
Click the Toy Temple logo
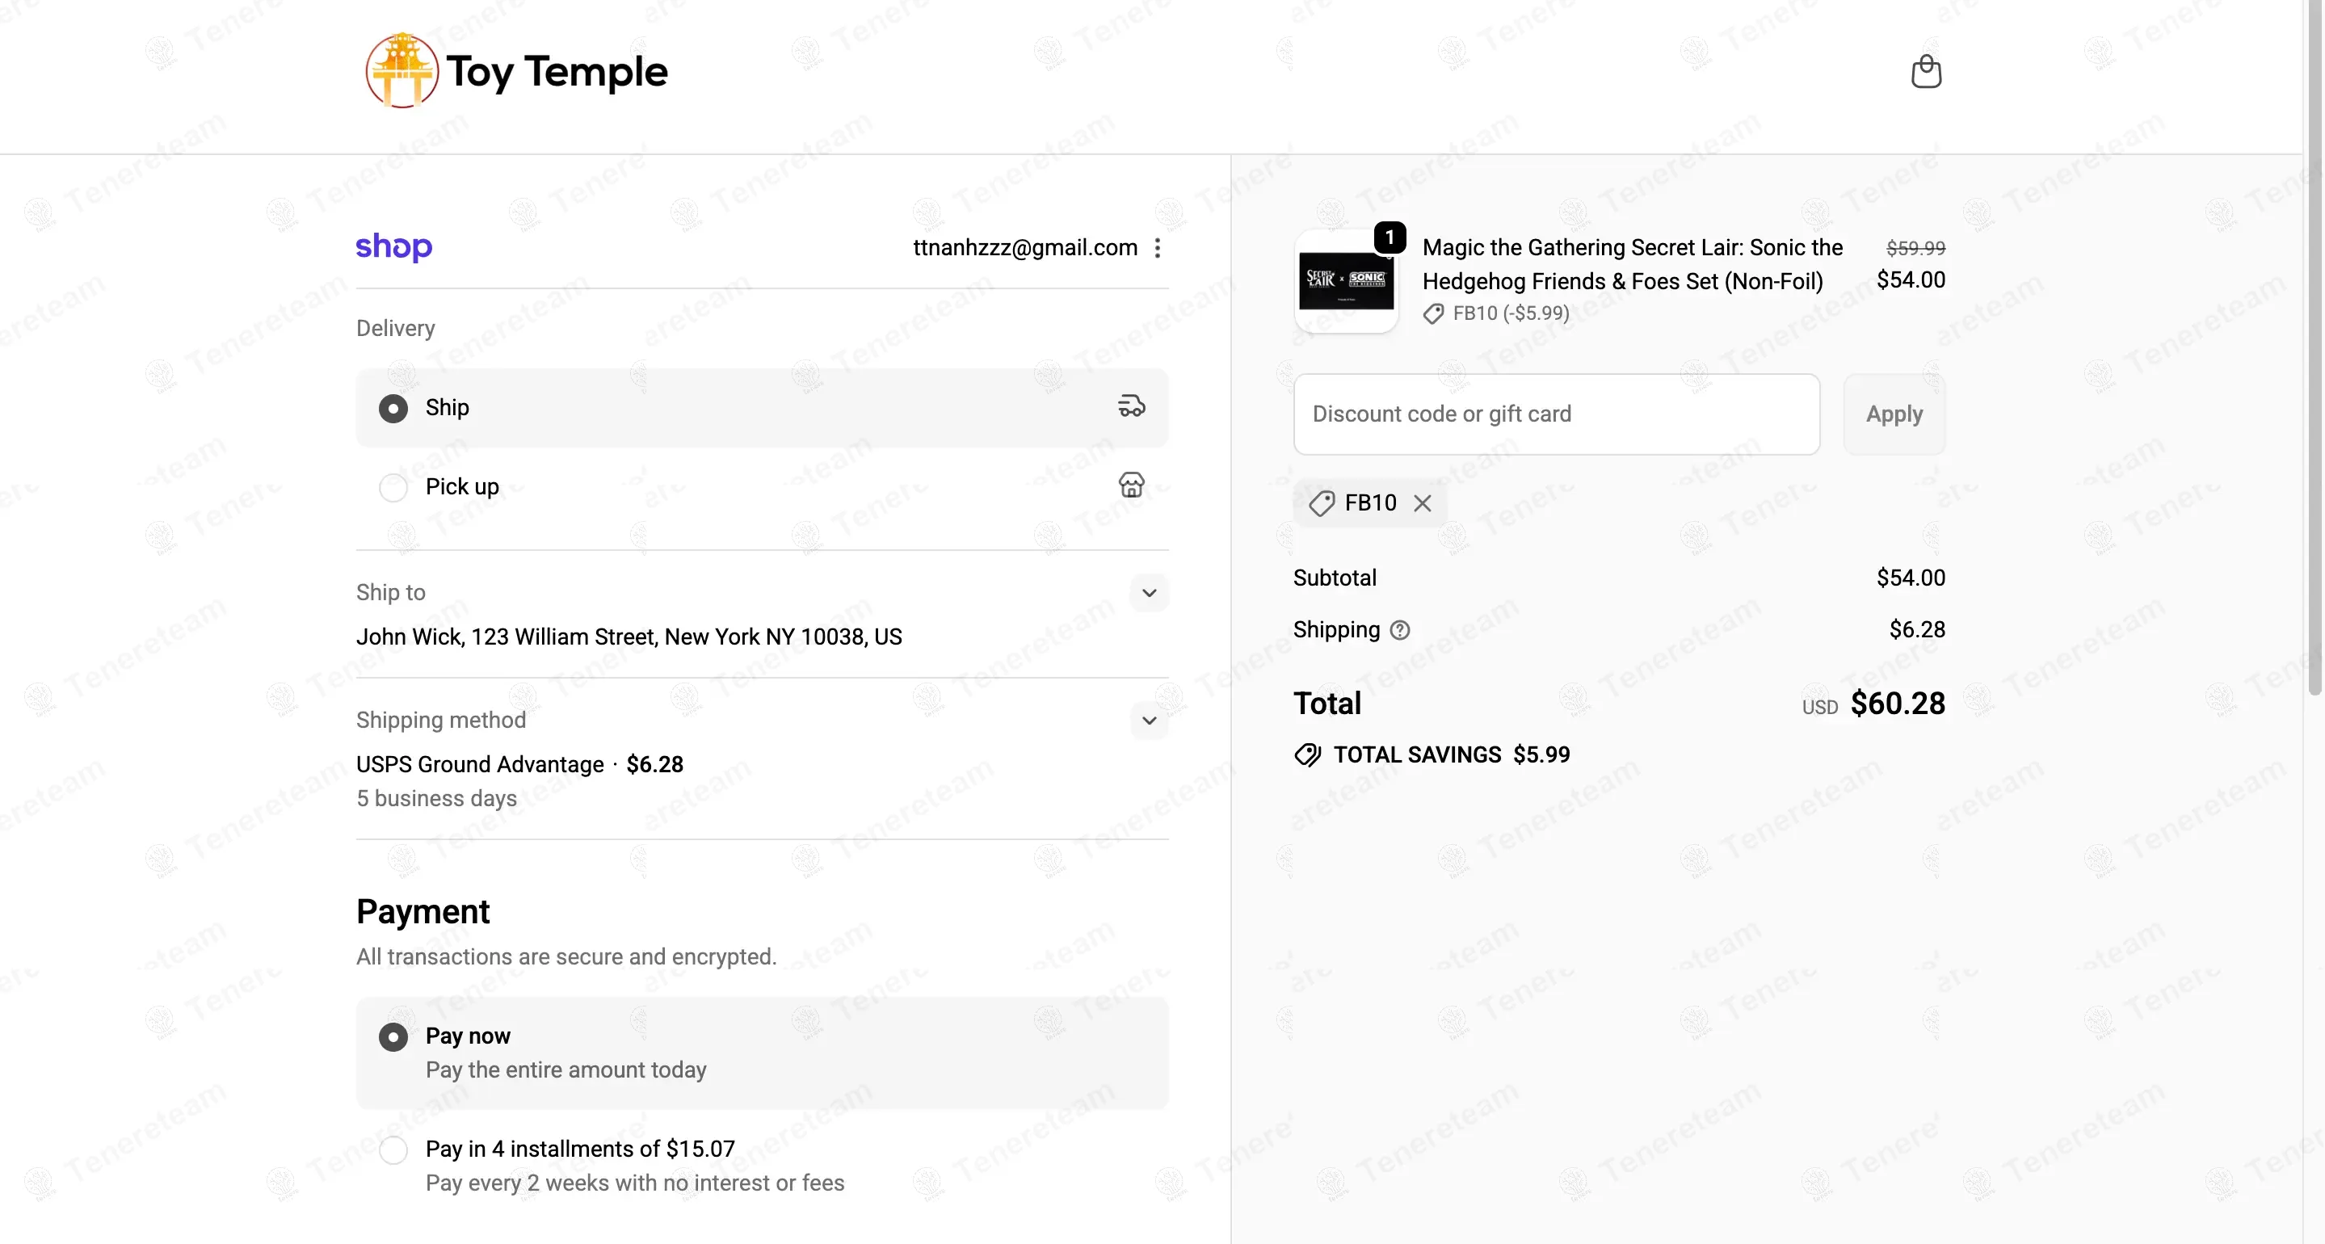(x=516, y=71)
